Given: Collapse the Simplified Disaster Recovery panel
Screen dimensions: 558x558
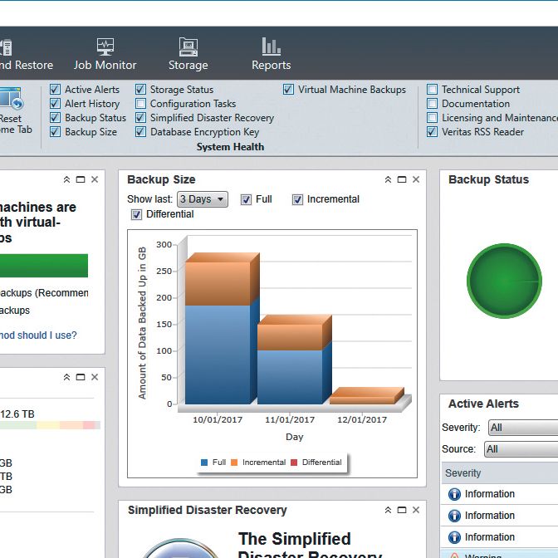Looking at the screenshot, I should (388, 510).
